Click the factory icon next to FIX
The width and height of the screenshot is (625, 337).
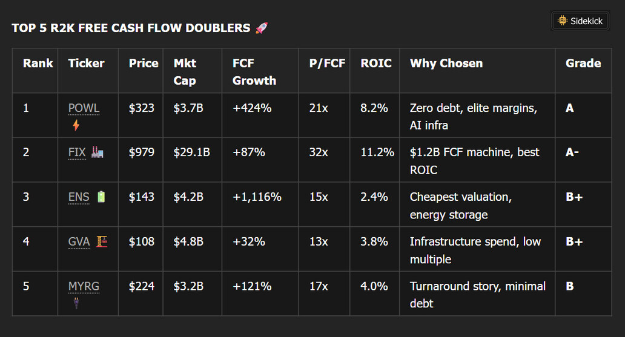pyautogui.click(x=98, y=152)
